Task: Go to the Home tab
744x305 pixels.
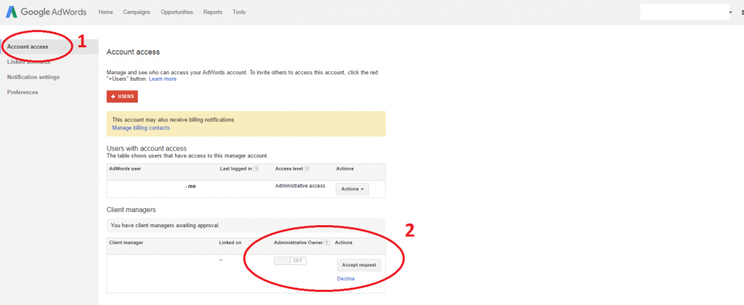Action: [105, 12]
